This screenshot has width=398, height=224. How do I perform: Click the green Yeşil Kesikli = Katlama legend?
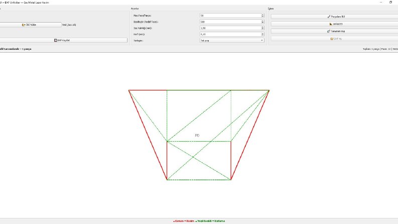coord(210,221)
